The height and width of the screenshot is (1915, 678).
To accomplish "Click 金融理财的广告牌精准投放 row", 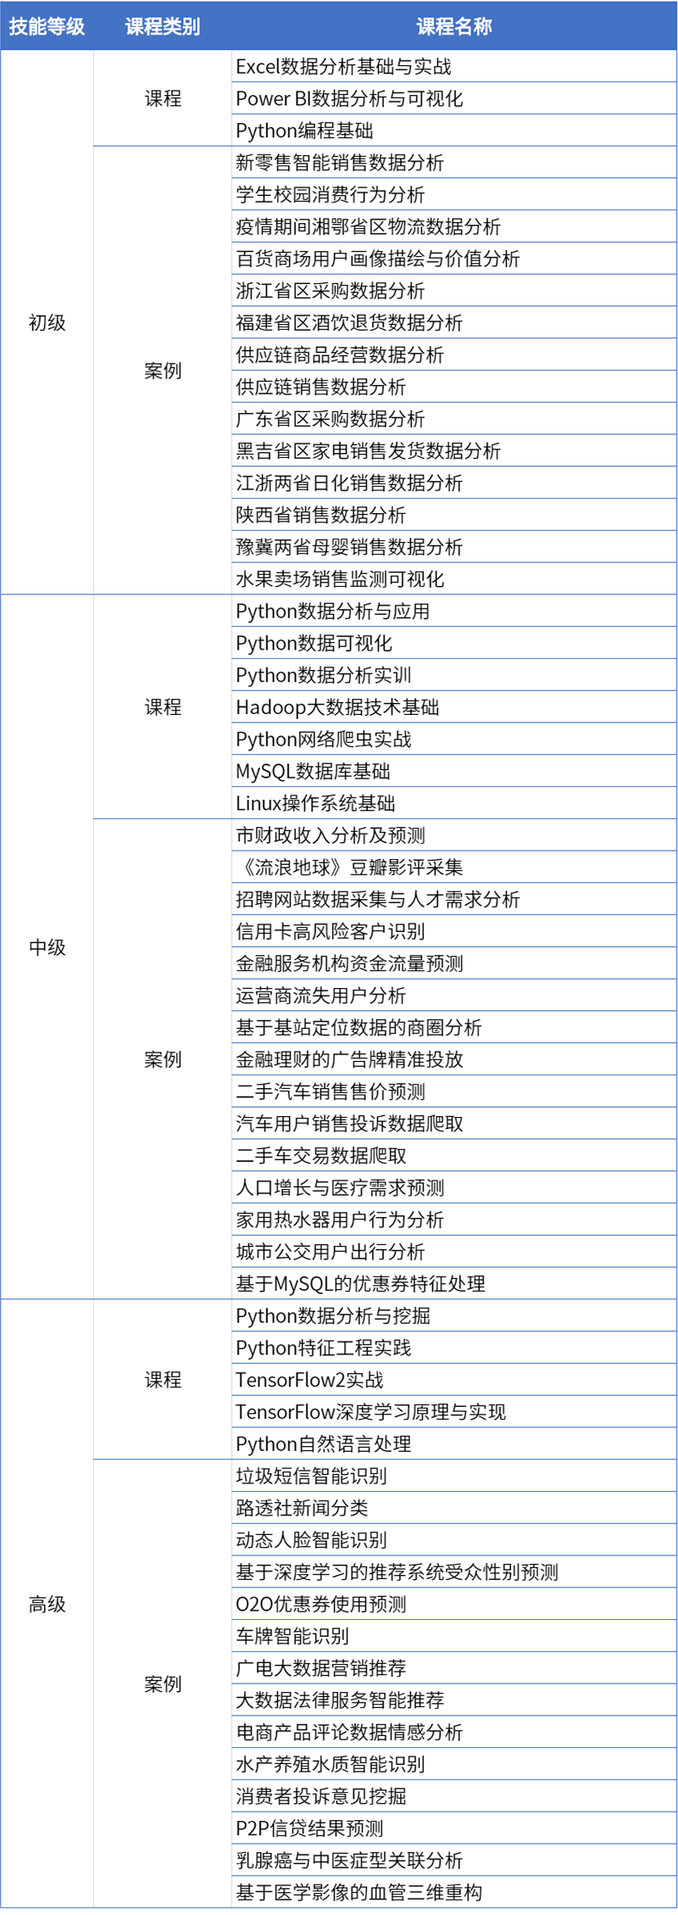I will 454,1059.
